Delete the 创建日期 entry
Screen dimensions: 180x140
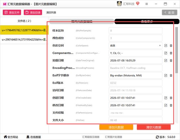[171, 98]
